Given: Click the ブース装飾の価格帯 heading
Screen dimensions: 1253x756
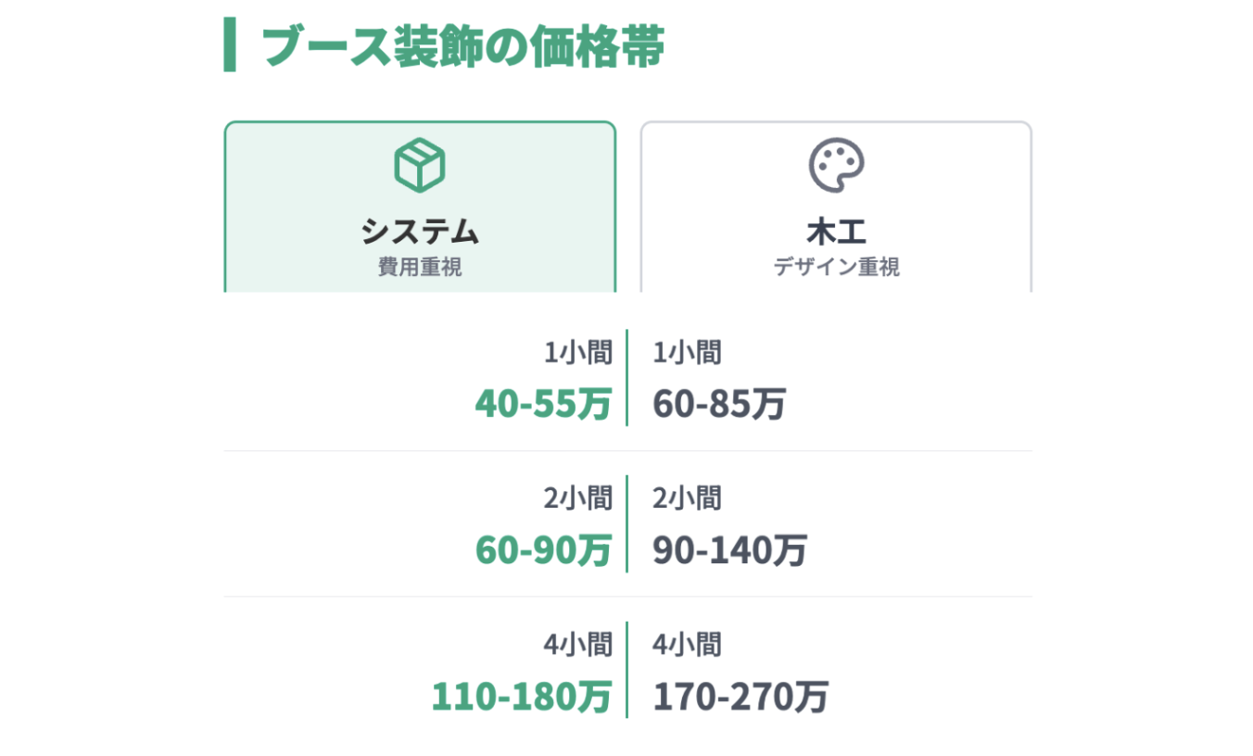Looking at the screenshot, I should pyautogui.click(x=462, y=46).
